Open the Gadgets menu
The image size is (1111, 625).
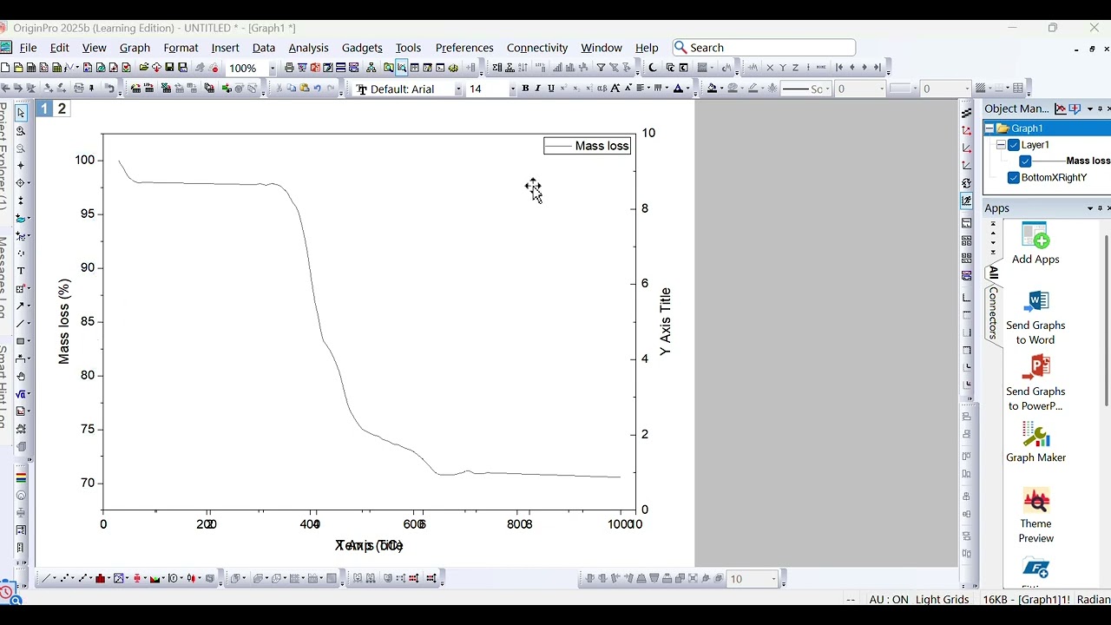click(x=362, y=48)
